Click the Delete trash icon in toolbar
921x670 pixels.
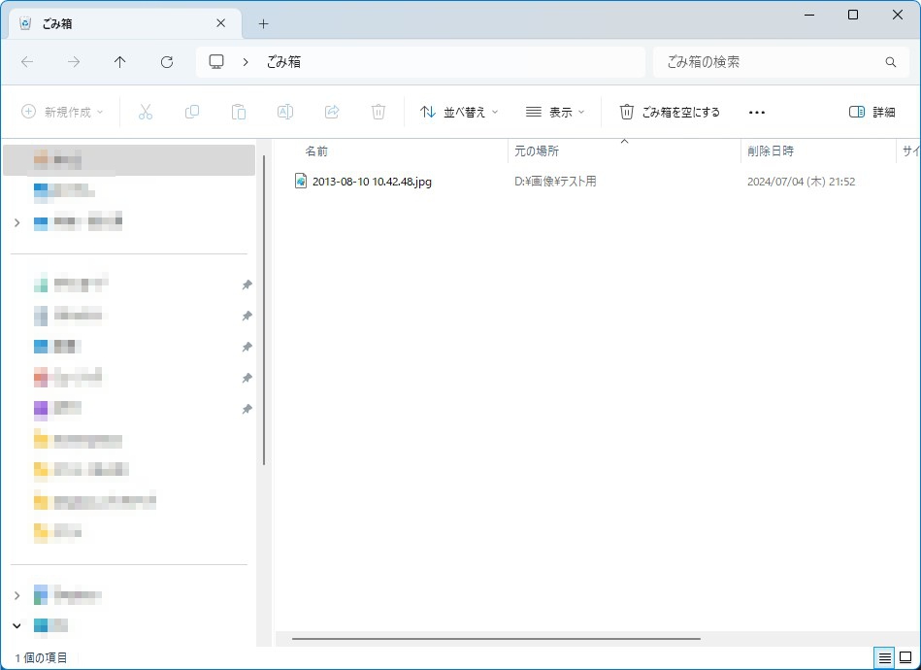378,112
